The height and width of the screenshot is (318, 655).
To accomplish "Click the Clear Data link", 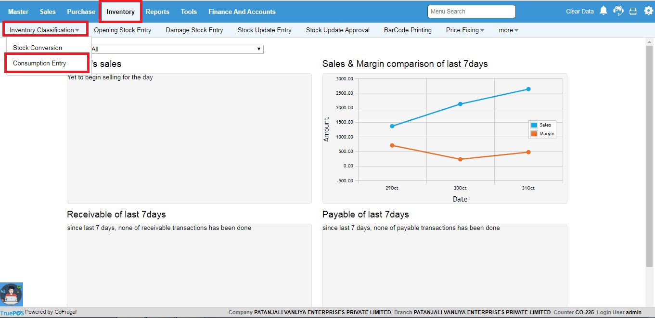I will [x=579, y=12].
